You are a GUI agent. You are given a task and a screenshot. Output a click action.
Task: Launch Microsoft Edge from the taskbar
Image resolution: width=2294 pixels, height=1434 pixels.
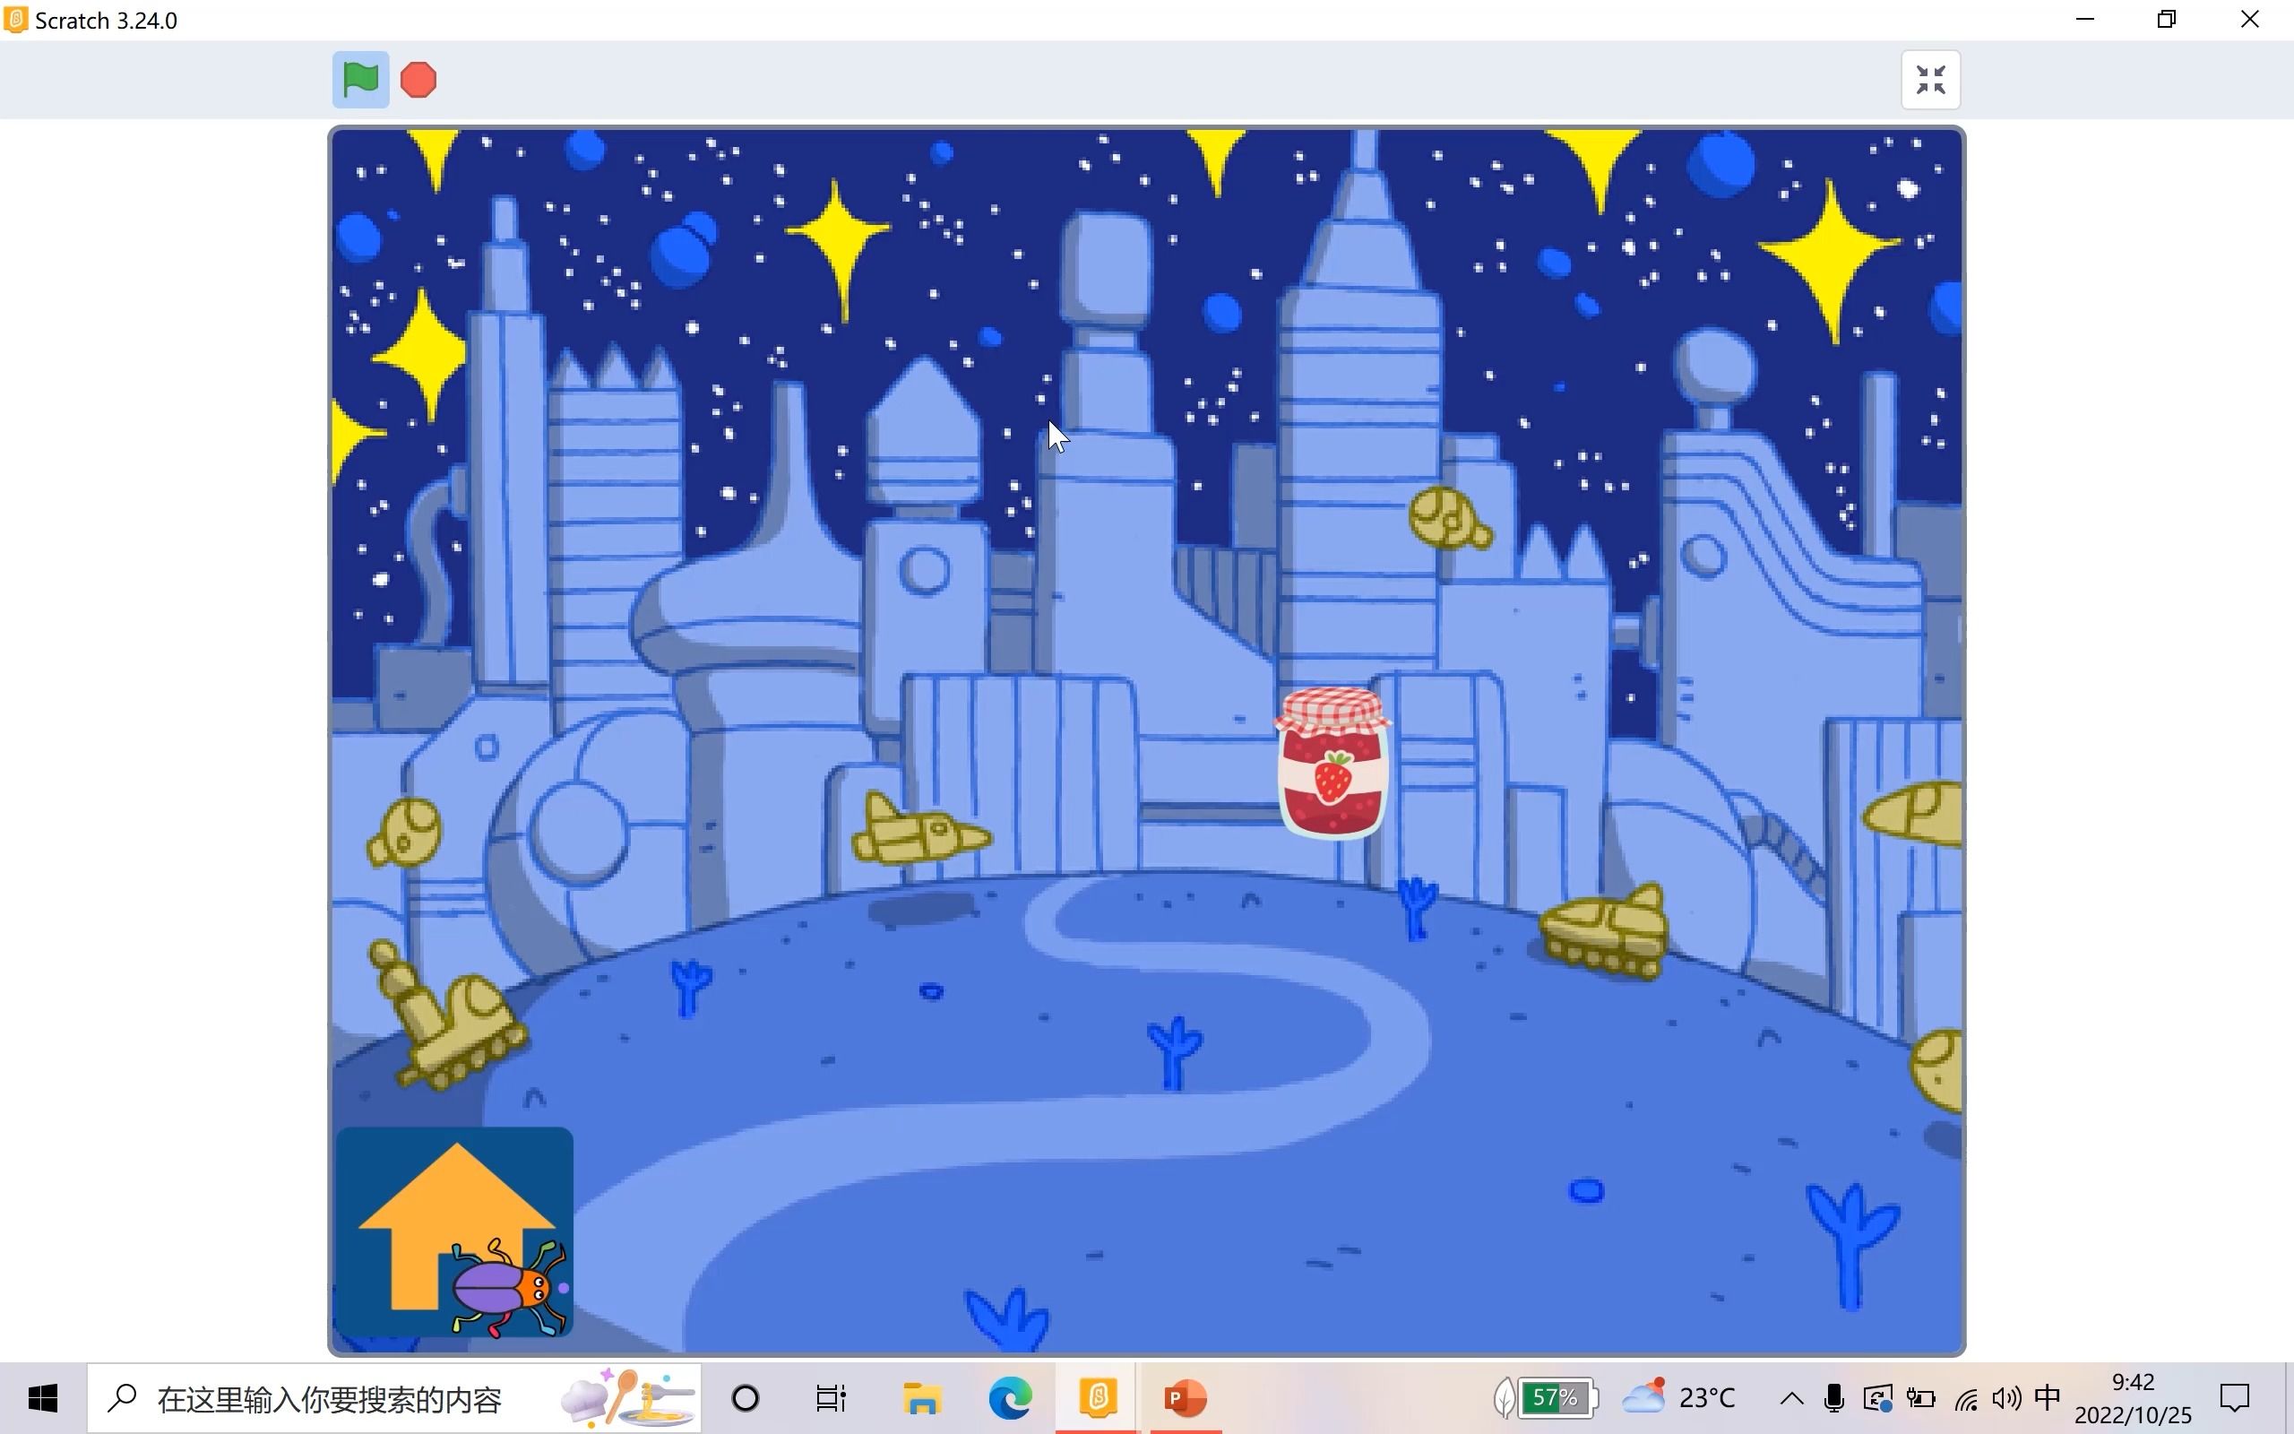[1010, 1398]
